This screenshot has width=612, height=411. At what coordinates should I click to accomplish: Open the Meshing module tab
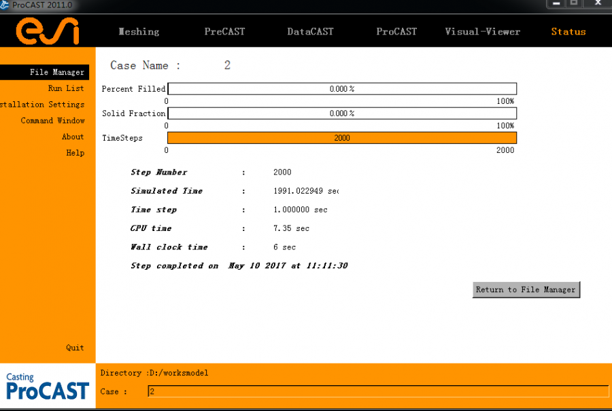tap(139, 31)
